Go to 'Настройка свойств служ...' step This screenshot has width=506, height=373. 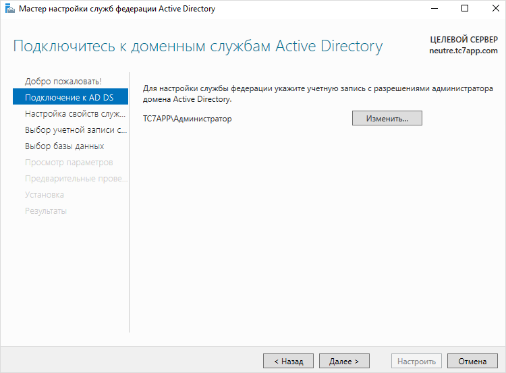pyautogui.click(x=75, y=113)
